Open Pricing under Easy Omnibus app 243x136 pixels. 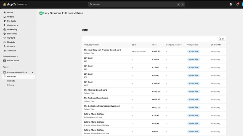pyautogui.click(x=10, y=85)
